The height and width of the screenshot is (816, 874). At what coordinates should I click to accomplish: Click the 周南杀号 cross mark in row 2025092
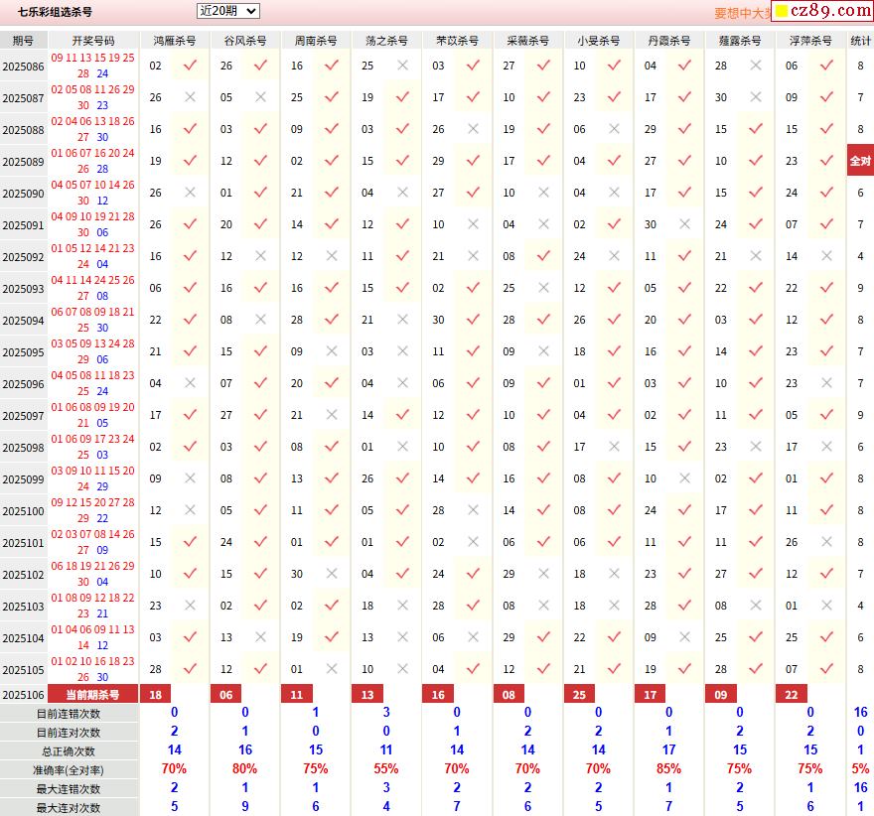point(332,256)
